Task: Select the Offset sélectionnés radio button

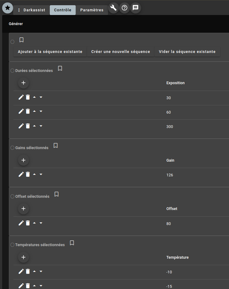Action: [13, 197]
